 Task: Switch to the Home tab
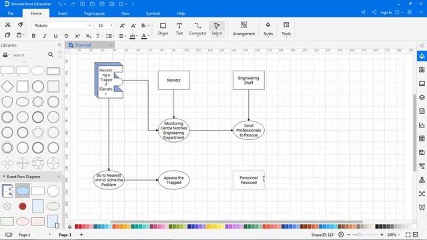(36, 13)
